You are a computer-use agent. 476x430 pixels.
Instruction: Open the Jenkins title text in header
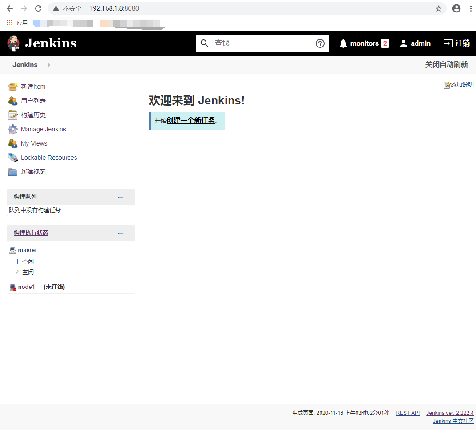click(51, 43)
